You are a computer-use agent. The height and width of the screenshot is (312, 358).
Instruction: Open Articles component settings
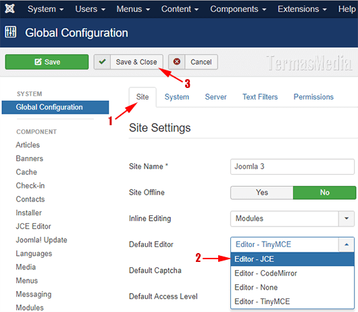28,145
